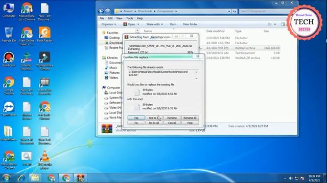Select the Bandicam desktop shortcut
This screenshot has width=327, height=183.
pos(9,59)
